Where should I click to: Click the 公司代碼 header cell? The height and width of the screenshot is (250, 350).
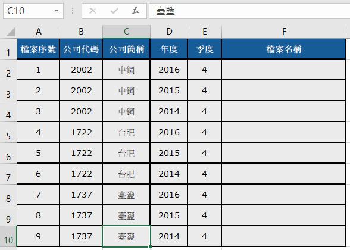pyautogui.click(x=81, y=49)
